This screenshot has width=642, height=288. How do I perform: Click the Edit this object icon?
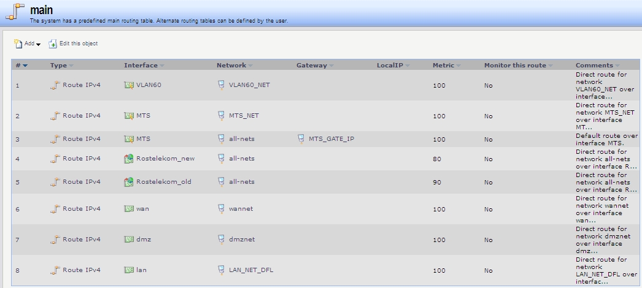pyautogui.click(x=52, y=44)
